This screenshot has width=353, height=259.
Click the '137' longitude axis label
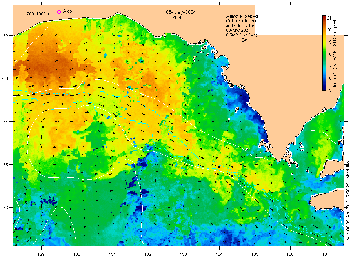pos(326,254)
